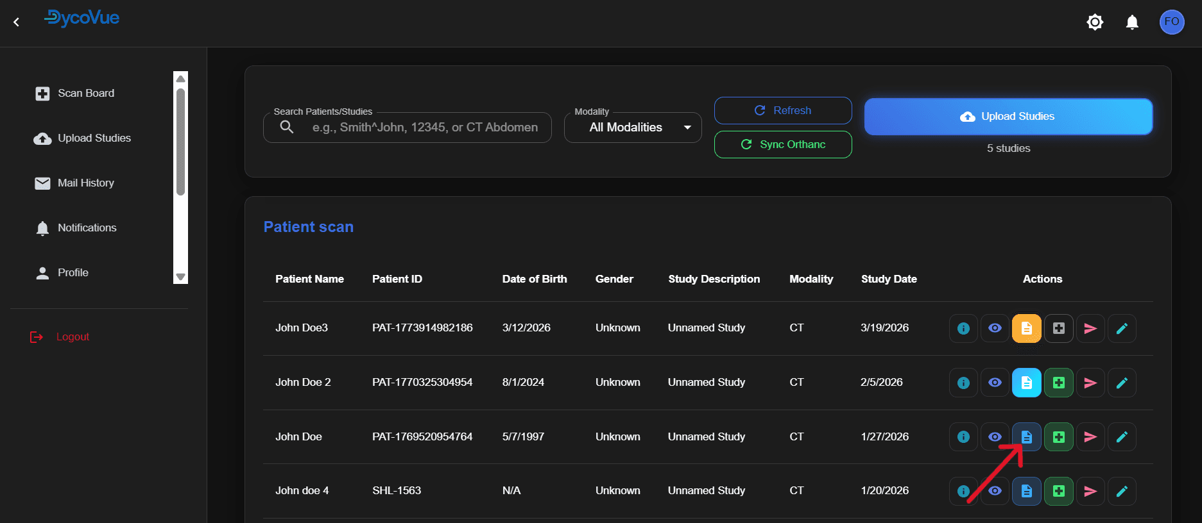Send John Doe3 study via arrow icon
Viewport: 1202px width, 523px height.
pos(1090,328)
